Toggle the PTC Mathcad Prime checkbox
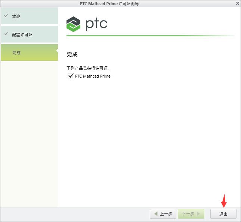The width and height of the screenshot is (241, 222). click(70, 76)
